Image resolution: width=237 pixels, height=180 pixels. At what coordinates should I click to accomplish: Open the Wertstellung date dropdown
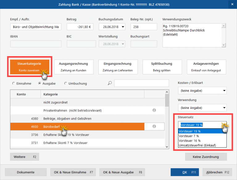click(x=123, y=44)
